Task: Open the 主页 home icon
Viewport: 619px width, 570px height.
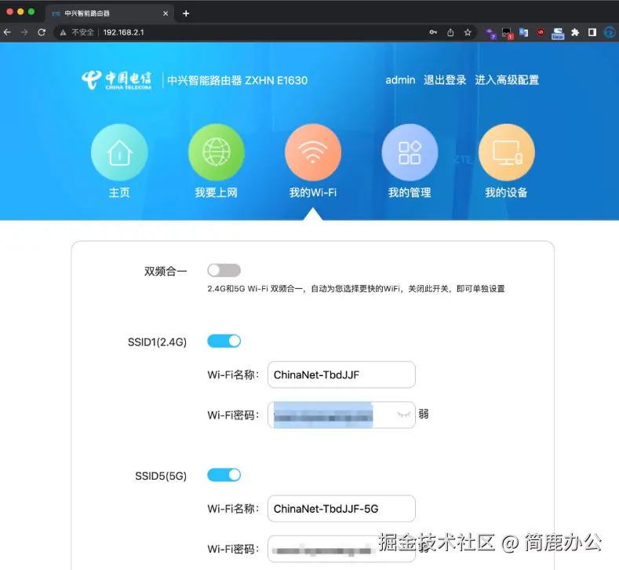Action: (x=119, y=152)
